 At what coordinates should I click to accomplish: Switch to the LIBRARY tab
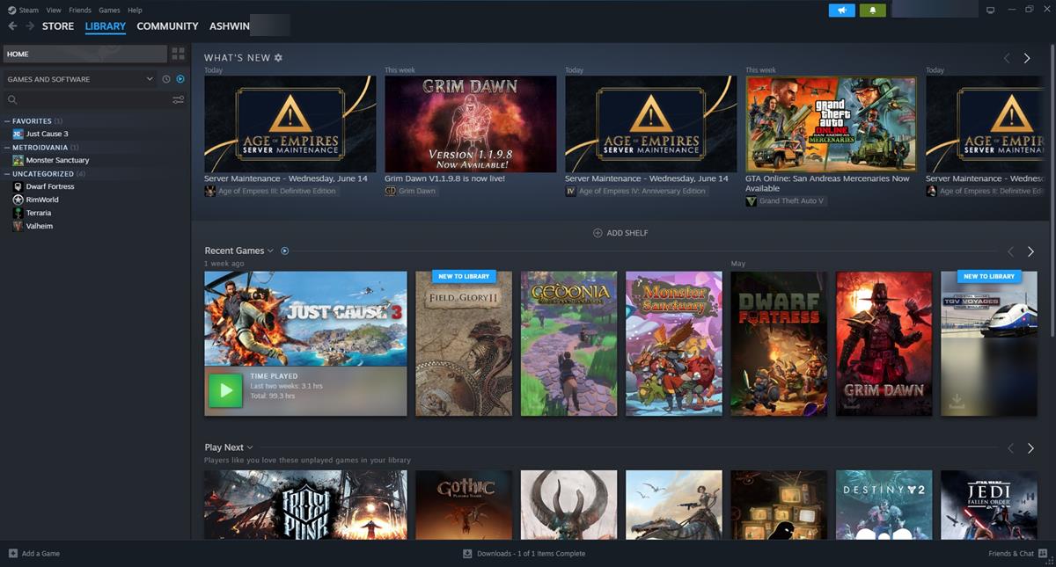pos(106,26)
